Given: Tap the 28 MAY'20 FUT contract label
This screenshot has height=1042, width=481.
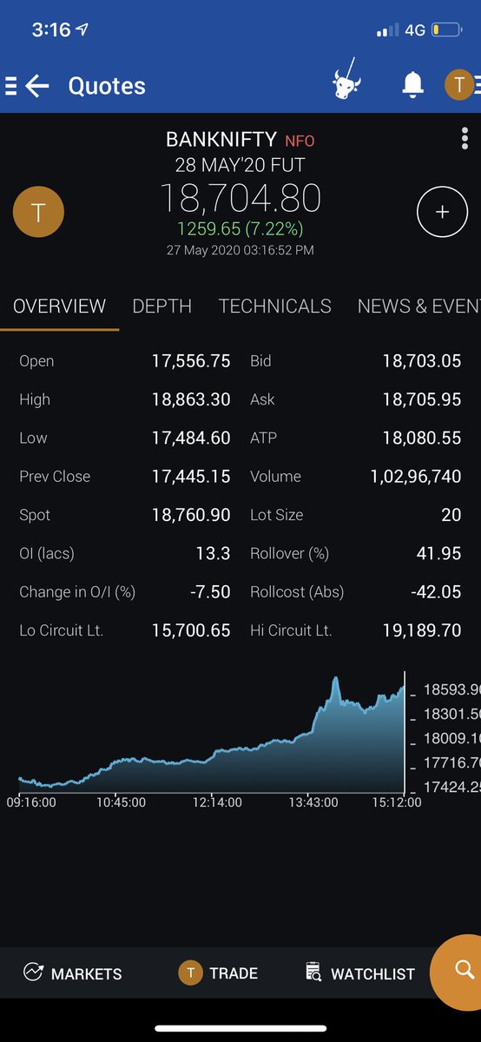Looking at the screenshot, I should [x=240, y=164].
